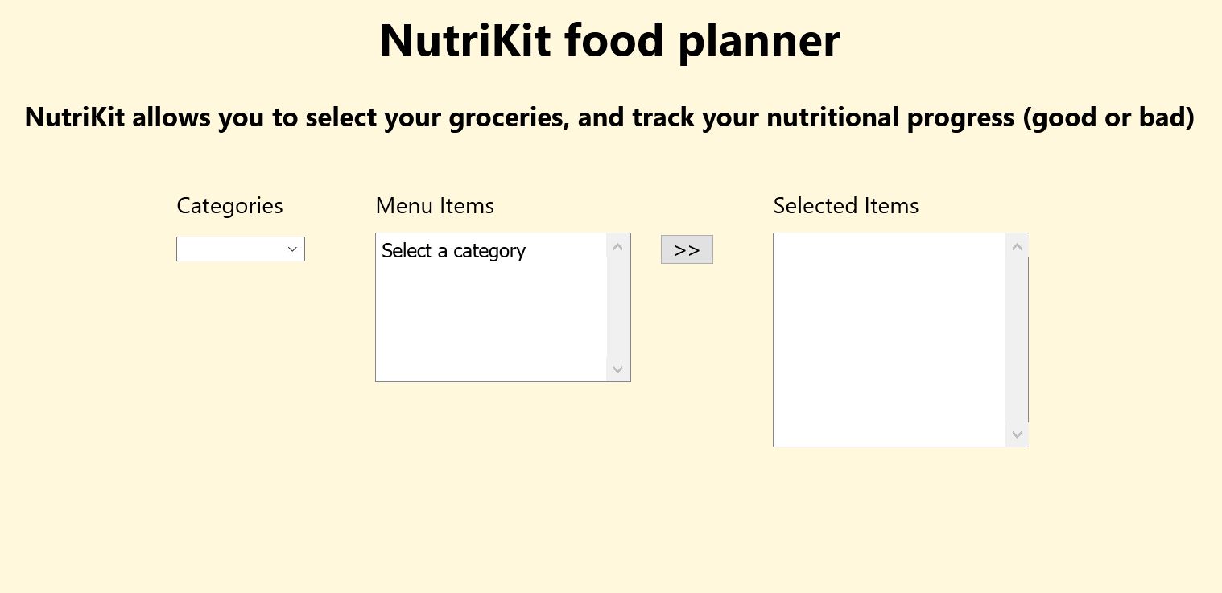Screen dimensions: 1222x593
Task: Click the Menu Items heading label
Action: coord(435,206)
